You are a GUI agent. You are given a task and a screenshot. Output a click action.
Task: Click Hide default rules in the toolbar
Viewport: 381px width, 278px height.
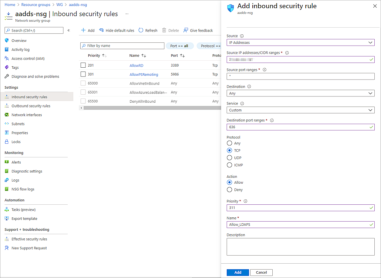[x=116, y=30]
